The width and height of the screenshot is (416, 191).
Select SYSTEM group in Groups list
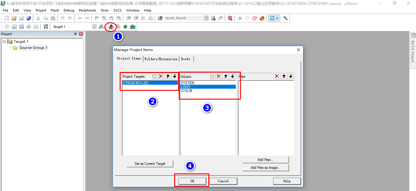pos(208,83)
